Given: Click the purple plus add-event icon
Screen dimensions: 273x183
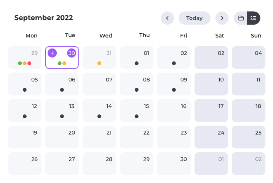Looking at the screenshot, I should [x=52, y=53].
